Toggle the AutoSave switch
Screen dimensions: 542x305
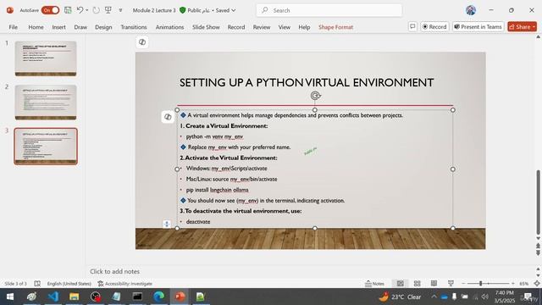50,10
